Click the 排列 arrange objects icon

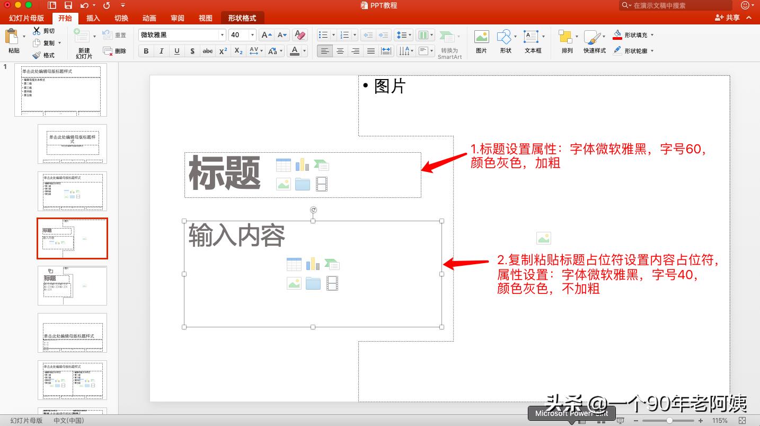pos(564,37)
